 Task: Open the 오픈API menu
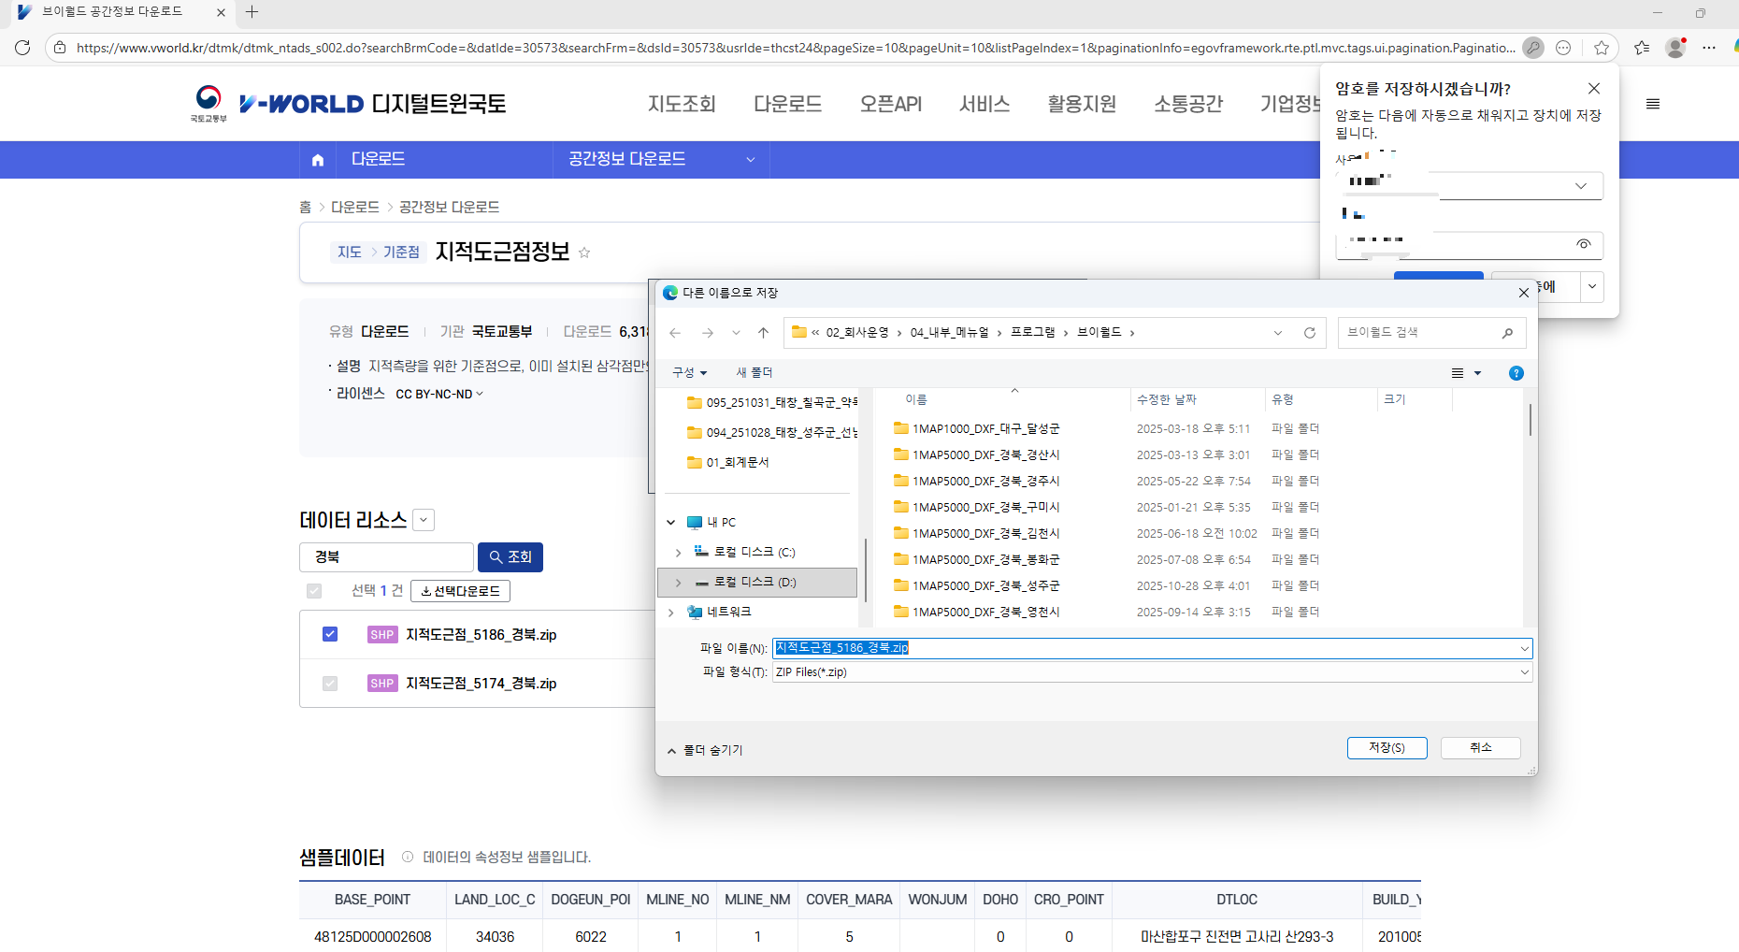pyautogui.click(x=890, y=104)
